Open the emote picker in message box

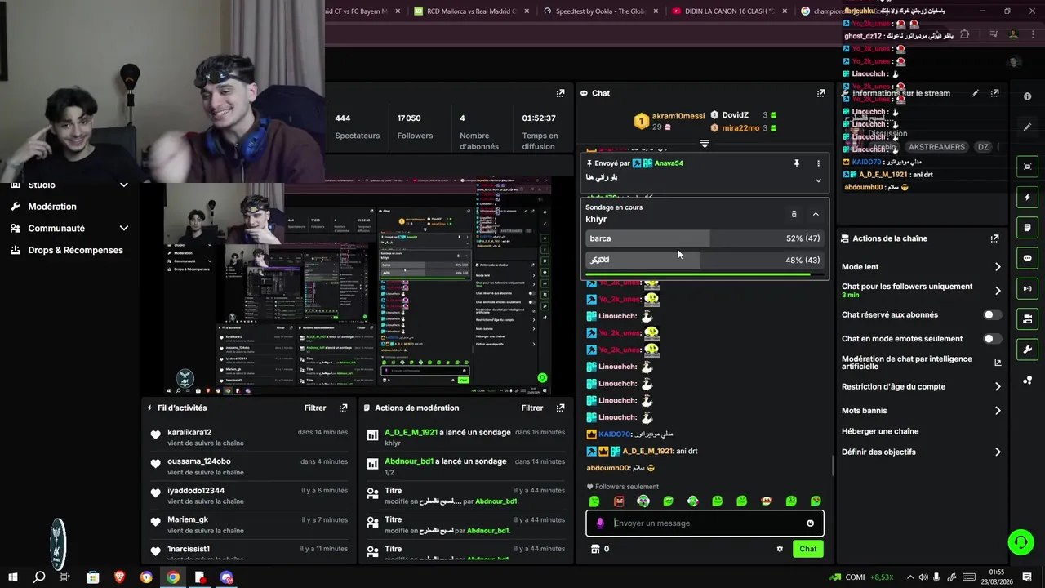point(810,523)
